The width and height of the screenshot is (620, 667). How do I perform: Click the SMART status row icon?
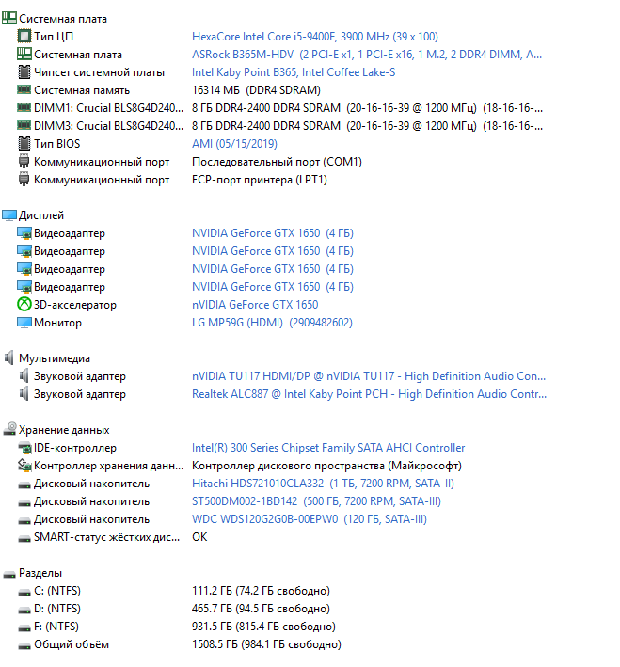tap(24, 538)
